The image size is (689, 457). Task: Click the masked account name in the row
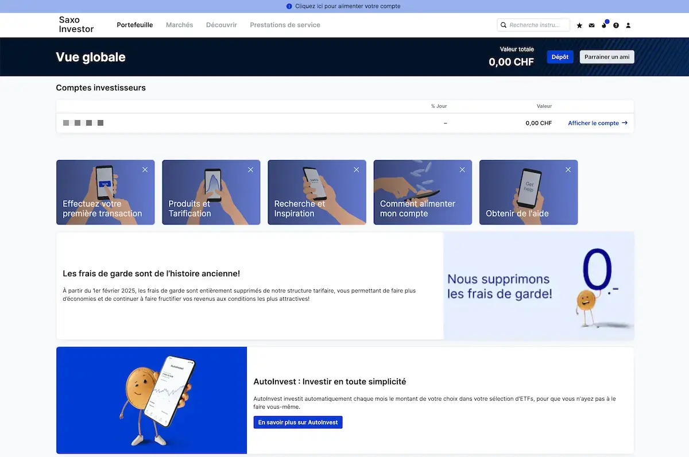pyautogui.click(x=83, y=123)
